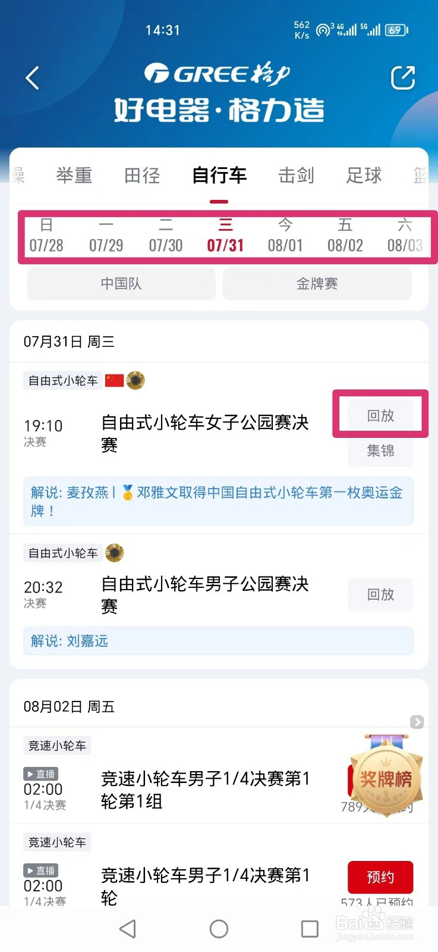
Task: Tap Android back navigation triangle
Action: (128, 928)
